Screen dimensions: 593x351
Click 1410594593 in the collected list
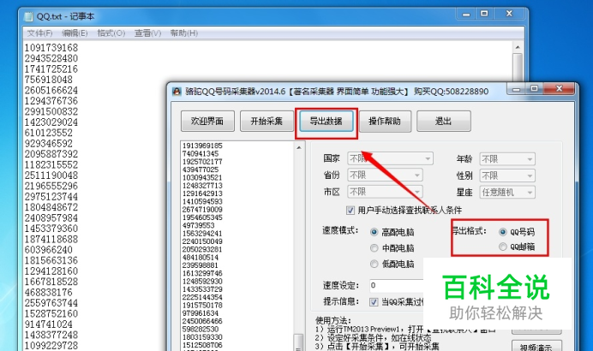[x=202, y=201]
